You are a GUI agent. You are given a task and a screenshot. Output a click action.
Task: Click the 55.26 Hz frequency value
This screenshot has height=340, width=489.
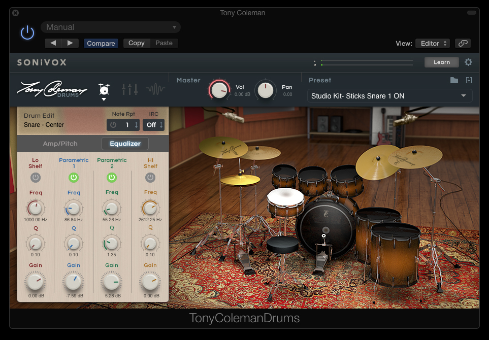click(112, 220)
